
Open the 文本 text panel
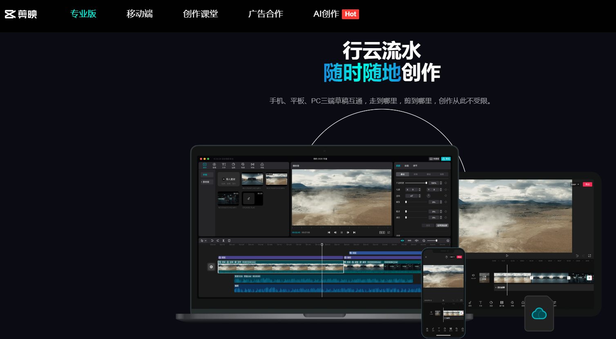224,164
